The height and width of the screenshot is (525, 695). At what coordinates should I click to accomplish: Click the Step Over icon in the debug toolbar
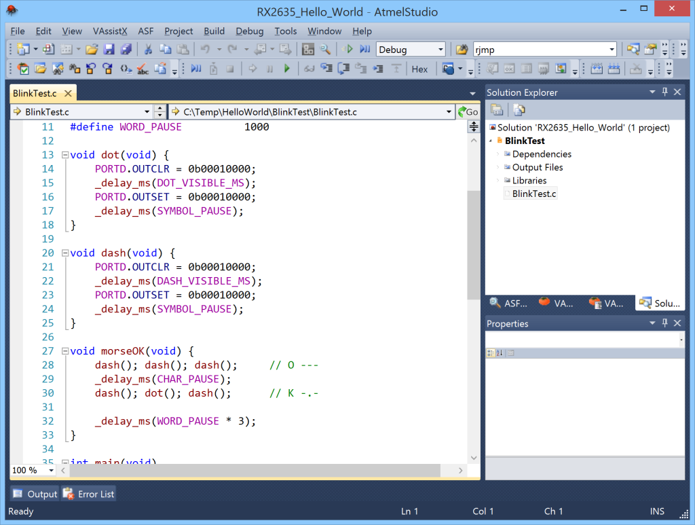click(343, 69)
